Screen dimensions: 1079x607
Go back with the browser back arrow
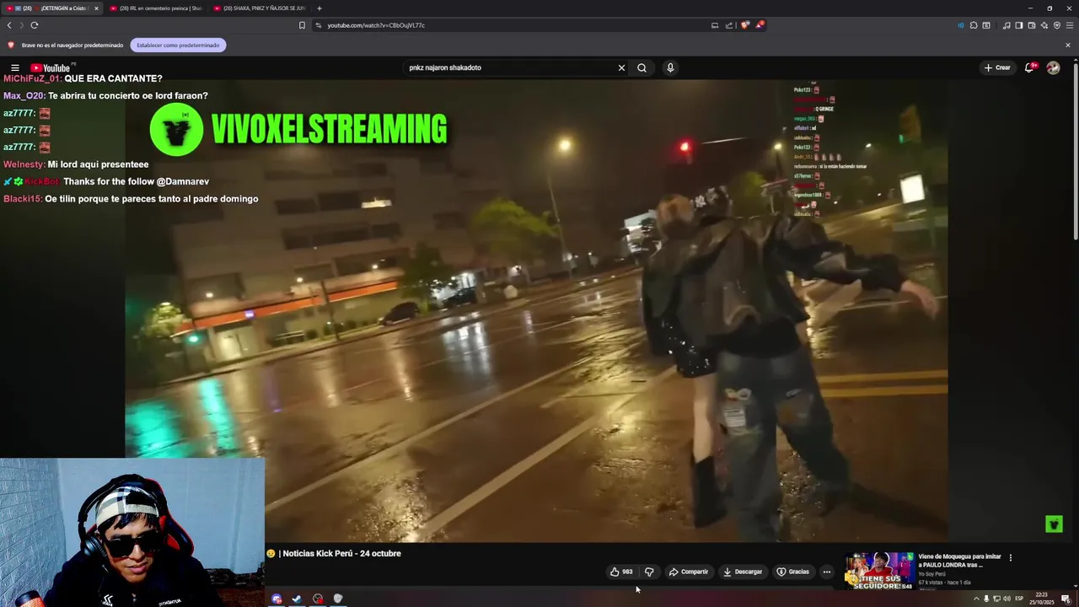point(9,25)
